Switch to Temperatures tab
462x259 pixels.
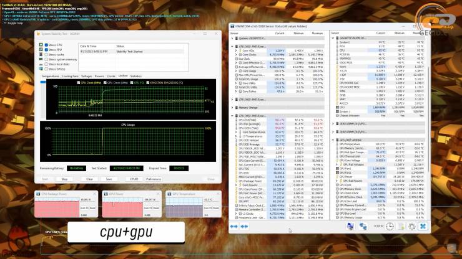[x=51, y=76]
